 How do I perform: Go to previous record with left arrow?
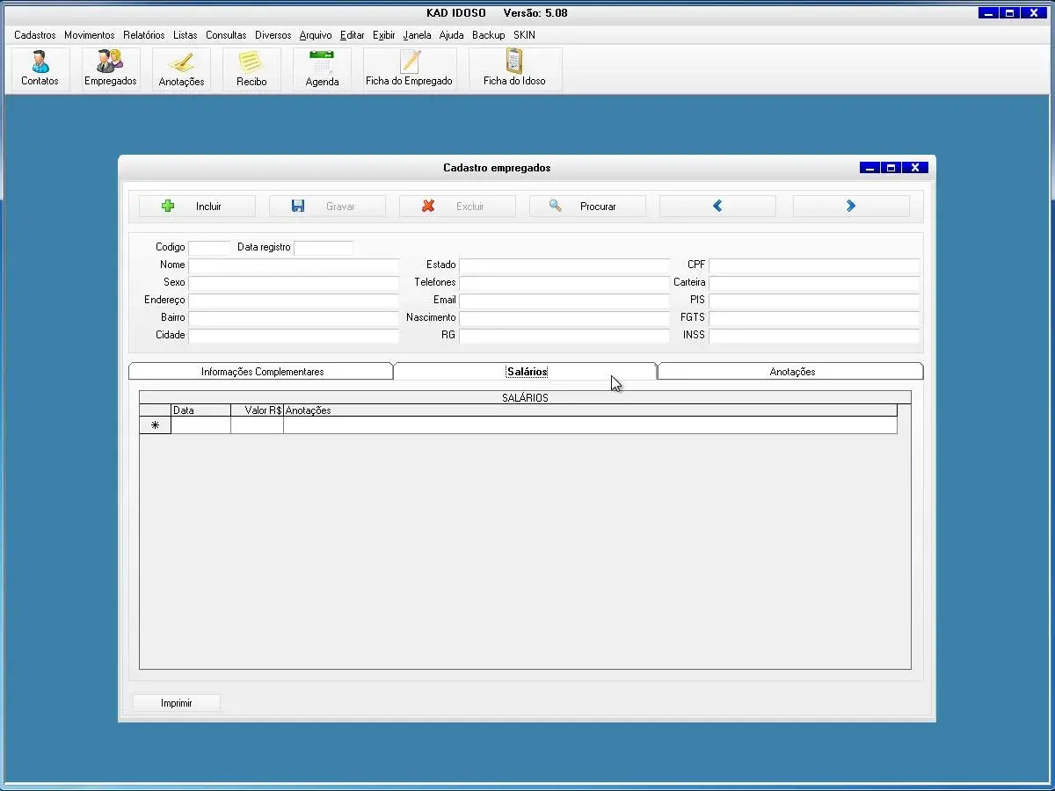717,207
